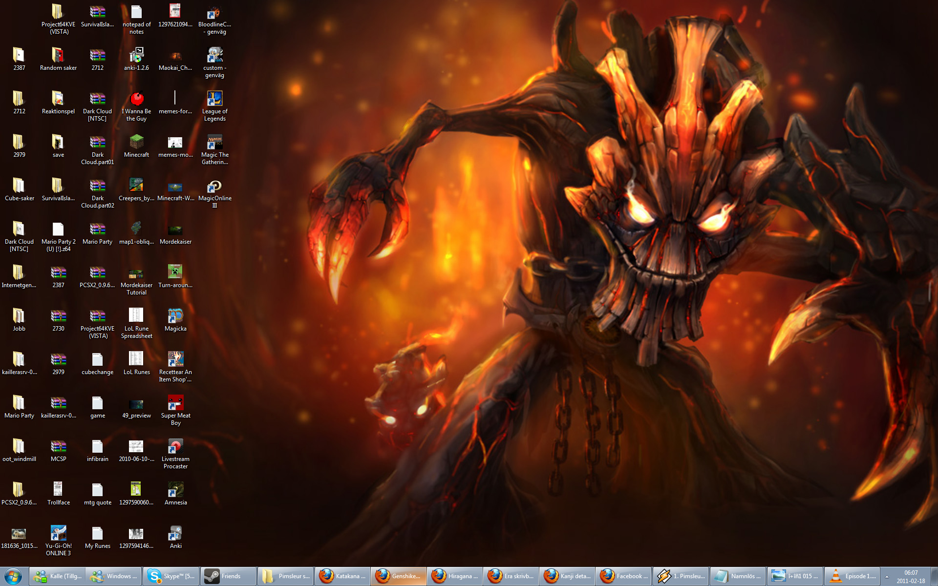Select the Magic The Gathering shortcut
The image size is (938, 586).
pos(214,149)
